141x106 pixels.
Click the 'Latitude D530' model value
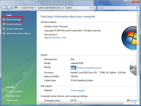pos(77,63)
